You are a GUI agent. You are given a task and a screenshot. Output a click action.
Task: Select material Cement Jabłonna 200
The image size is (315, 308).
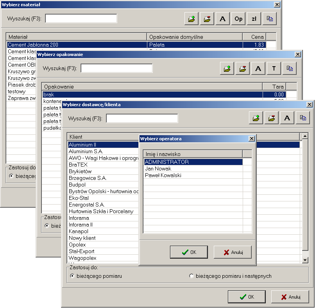[x=137, y=45]
